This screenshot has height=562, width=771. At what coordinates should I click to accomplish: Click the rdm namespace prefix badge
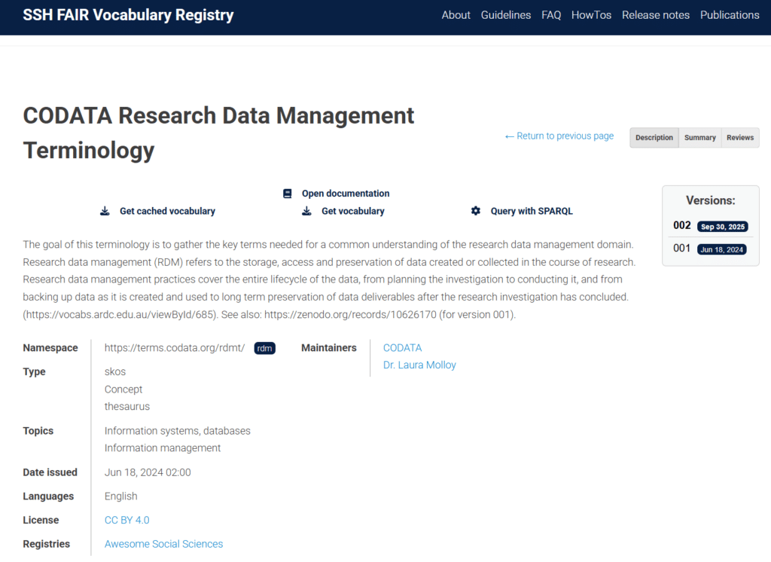pos(264,348)
